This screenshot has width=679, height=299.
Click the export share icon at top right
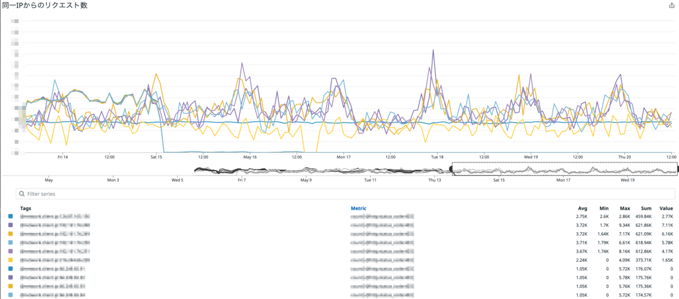(x=672, y=5)
